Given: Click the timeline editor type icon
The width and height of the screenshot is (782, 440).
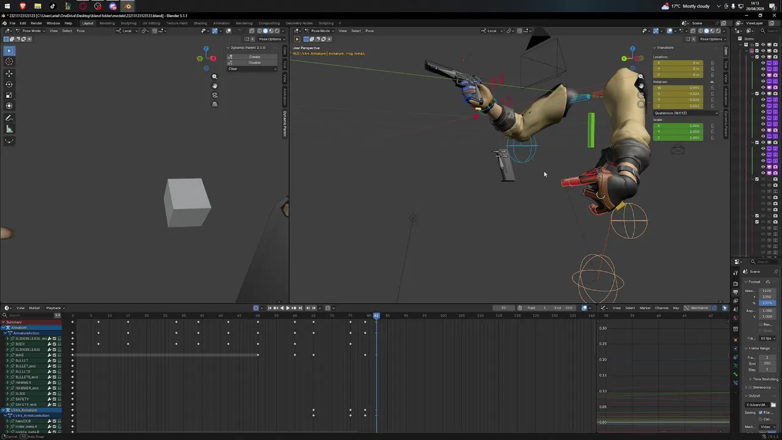Looking at the screenshot, I should pos(7,308).
